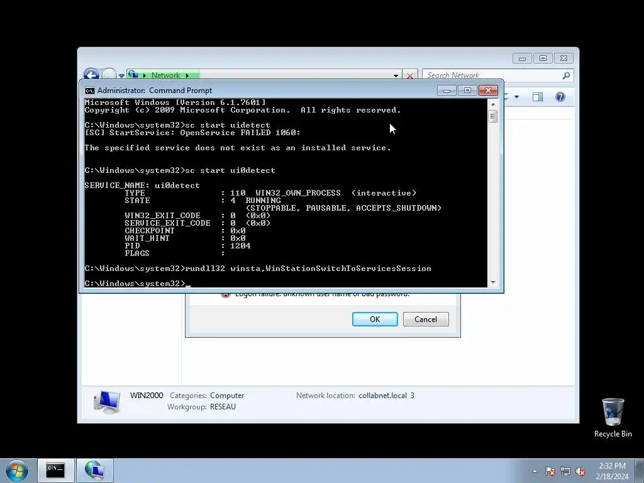
Task: Cancel the logon failure dialog
Action: point(426,319)
